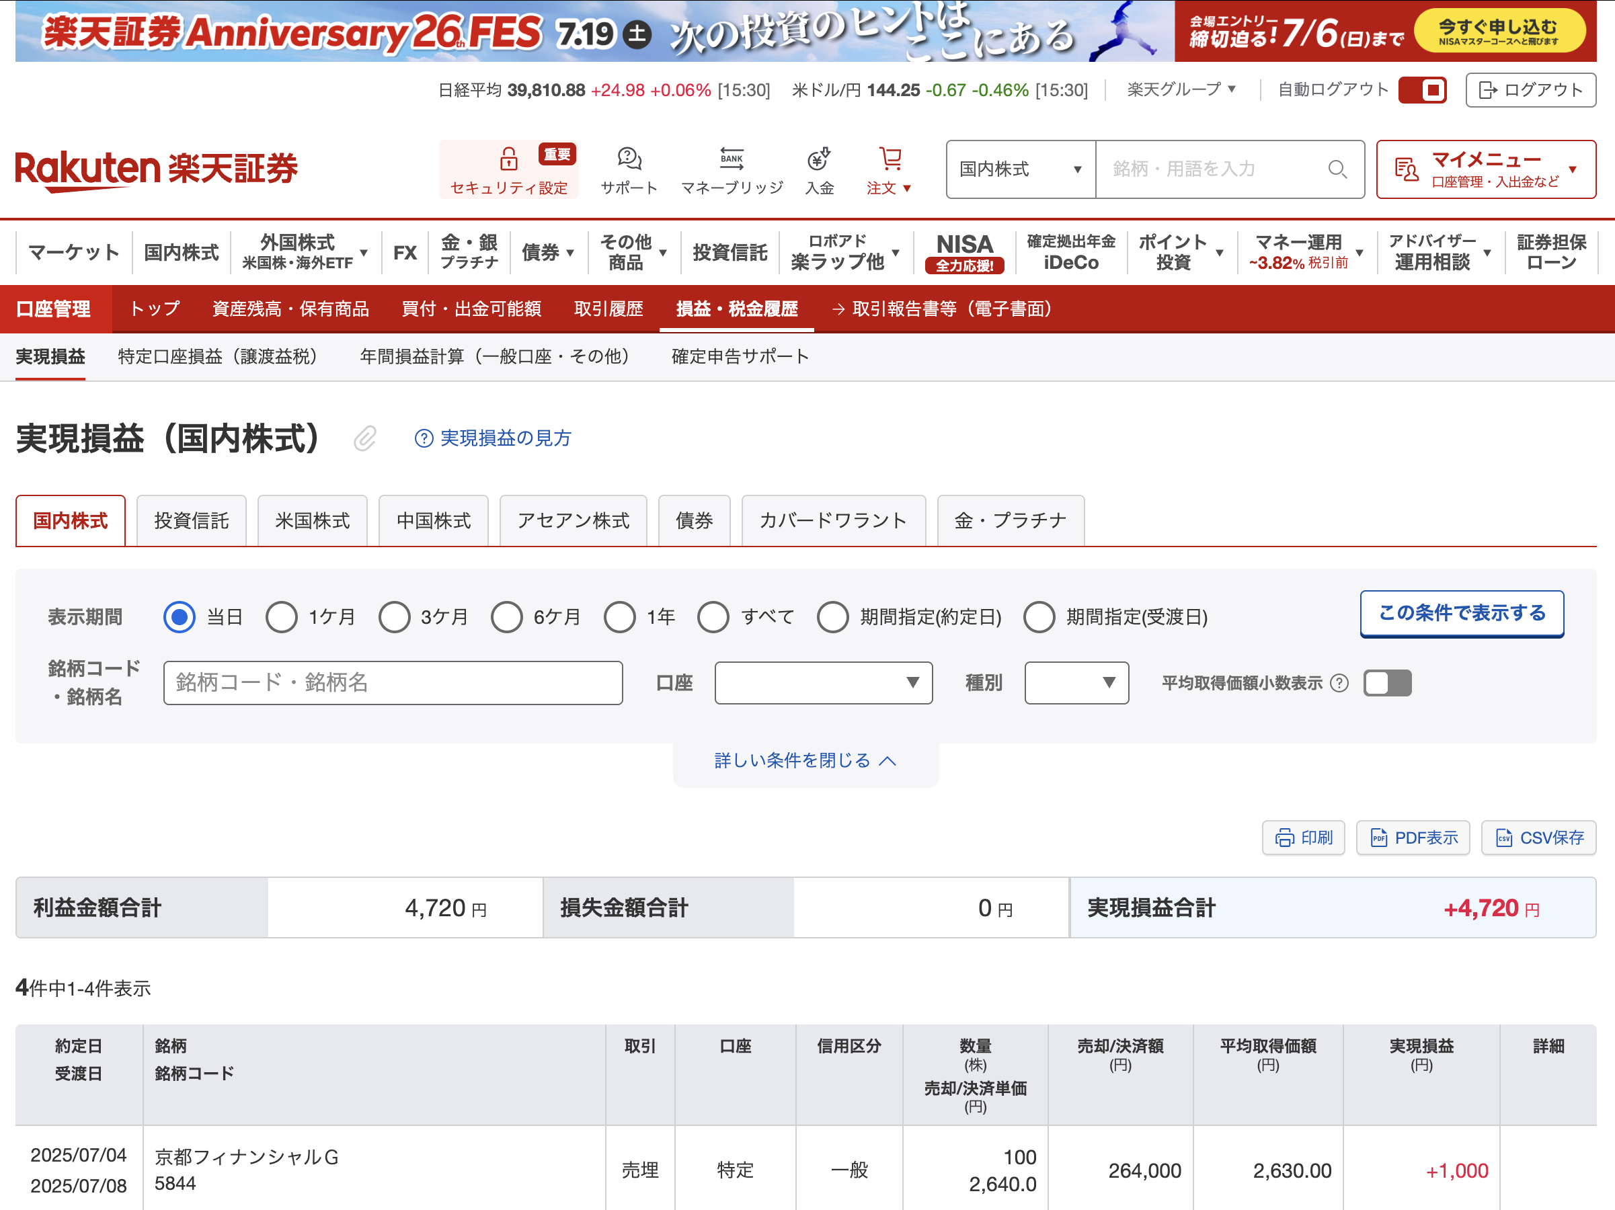Open the iDeCo navigation link
The image size is (1615, 1210).
pos(1071,252)
